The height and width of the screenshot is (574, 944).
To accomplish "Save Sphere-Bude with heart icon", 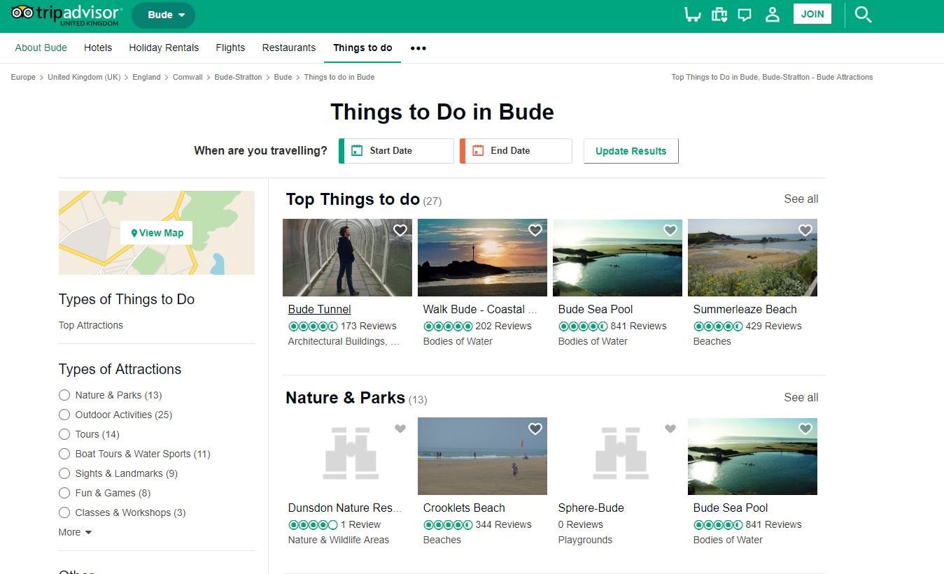I will pyautogui.click(x=670, y=429).
